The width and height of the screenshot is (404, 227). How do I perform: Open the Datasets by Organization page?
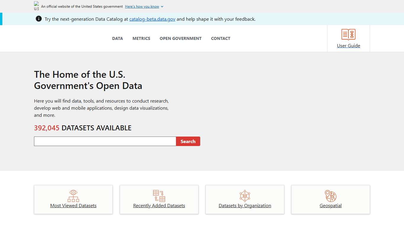(245, 205)
